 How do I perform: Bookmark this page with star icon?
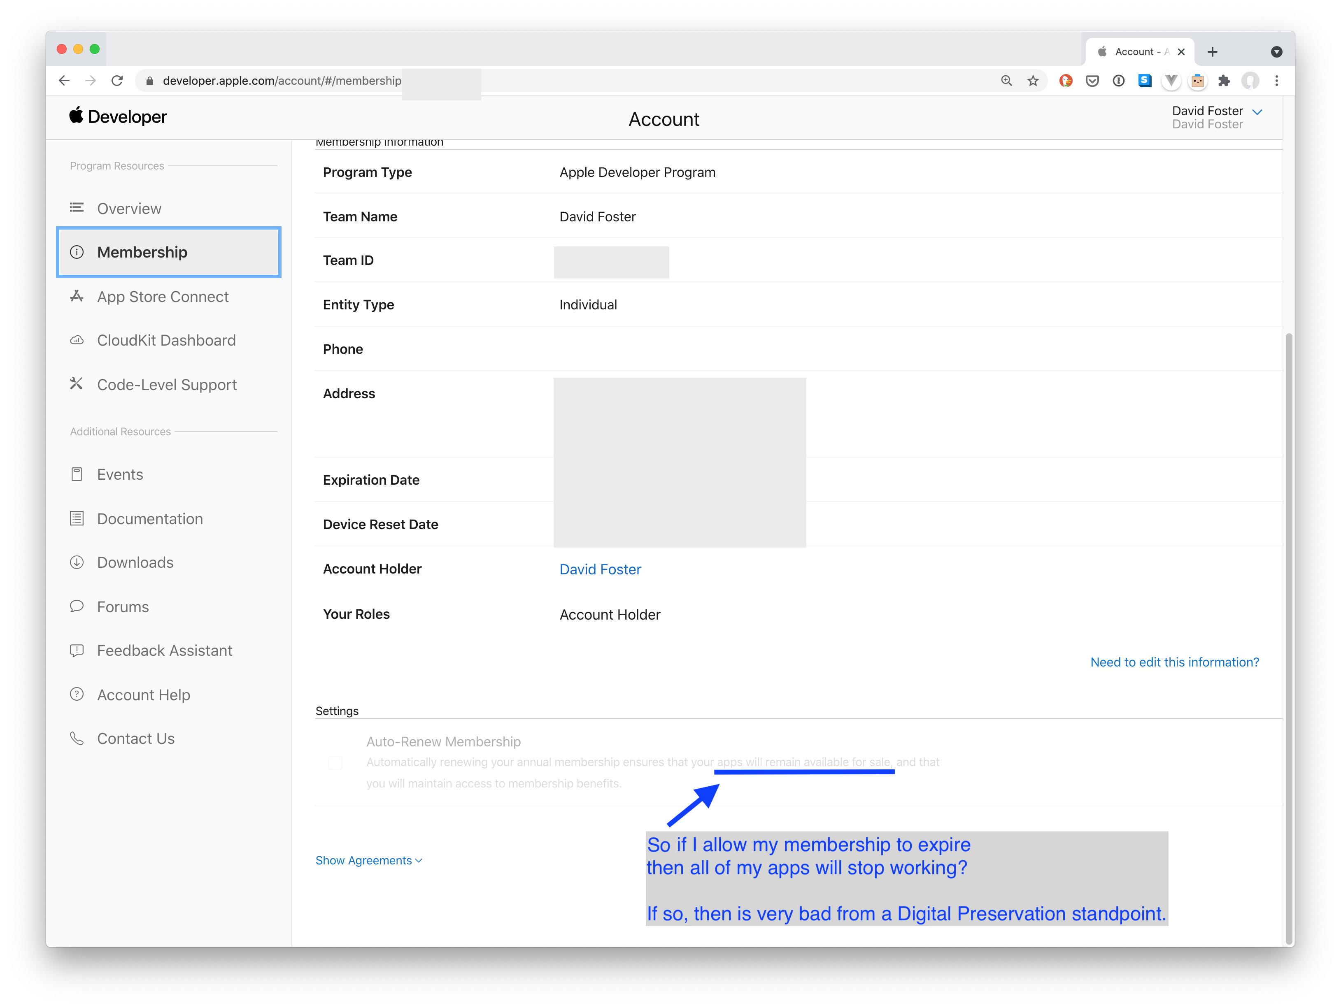pyautogui.click(x=1033, y=81)
